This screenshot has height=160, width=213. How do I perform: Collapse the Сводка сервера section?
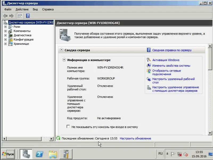coord(62,50)
